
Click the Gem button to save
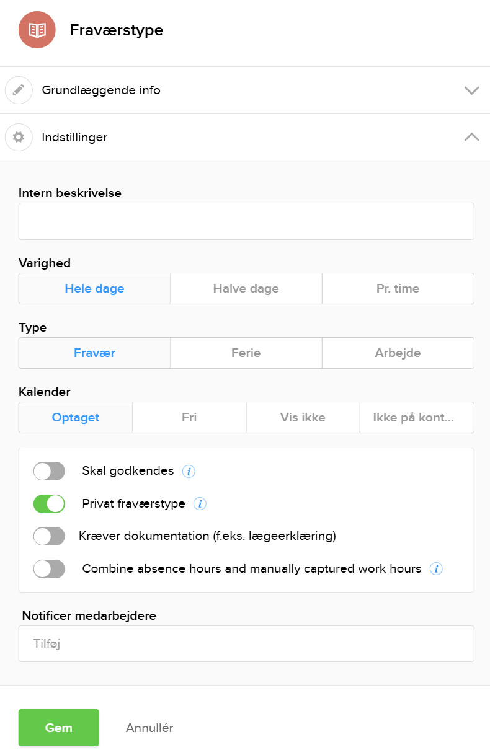[58, 728]
